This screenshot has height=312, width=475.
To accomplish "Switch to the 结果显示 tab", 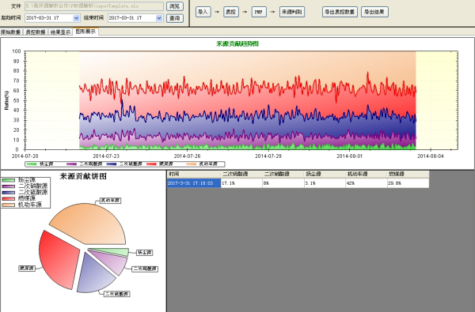I will pyautogui.click(x=60, y=32).
